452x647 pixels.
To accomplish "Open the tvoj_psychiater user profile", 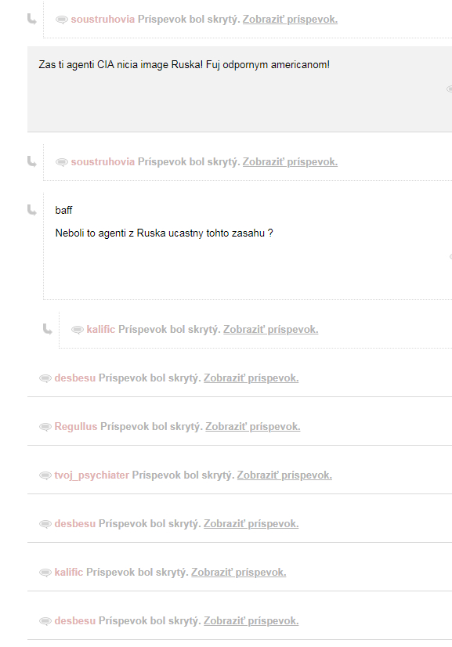I will [92, 475].
